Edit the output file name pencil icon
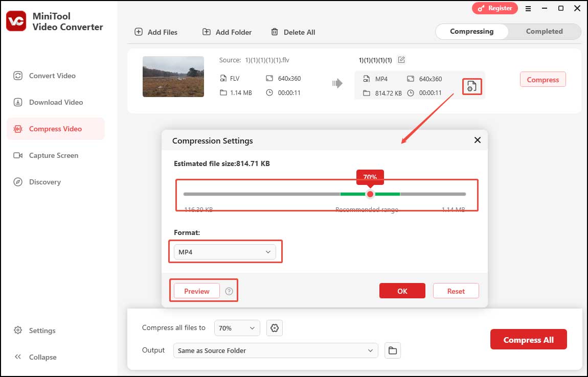This screenshot has height=377, width=588. pos(401,60)
